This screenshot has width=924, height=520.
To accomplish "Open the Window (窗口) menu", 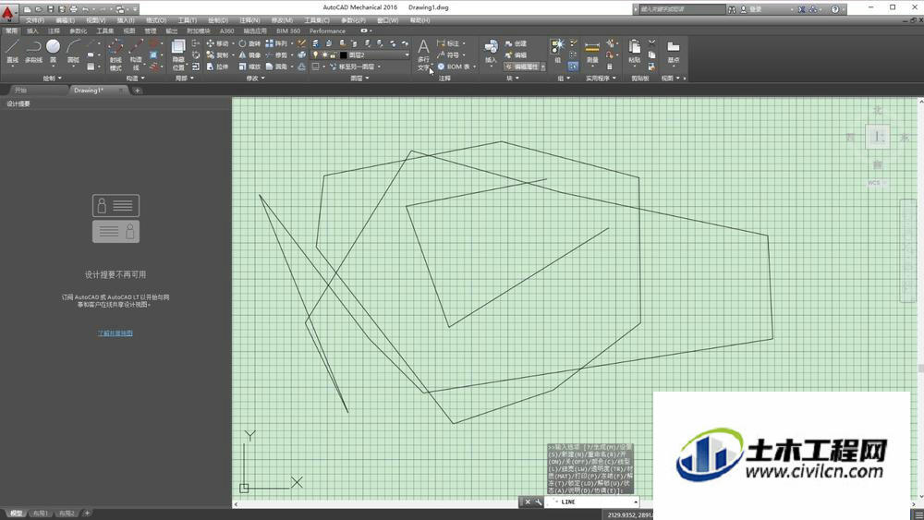I will (387, 20).
